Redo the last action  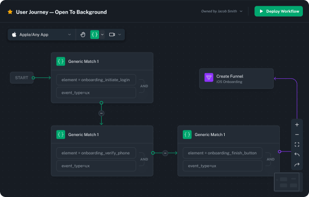coord(297,165)
